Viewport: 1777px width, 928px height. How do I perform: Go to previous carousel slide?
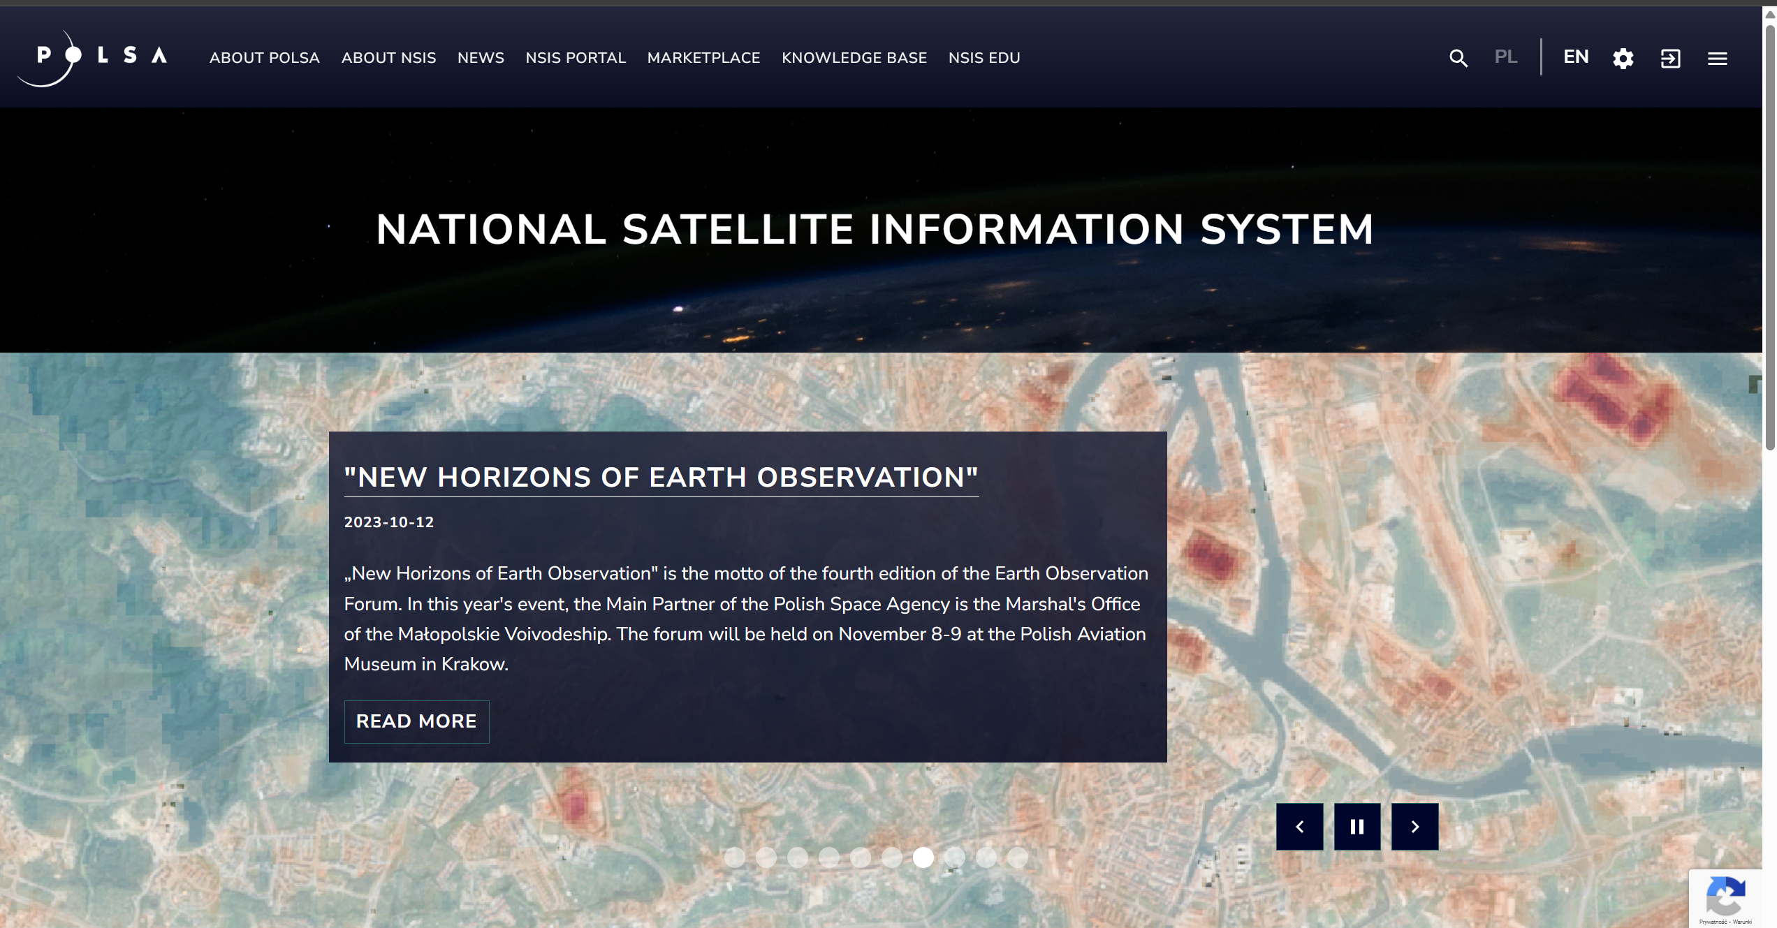tap(1299, 827)
